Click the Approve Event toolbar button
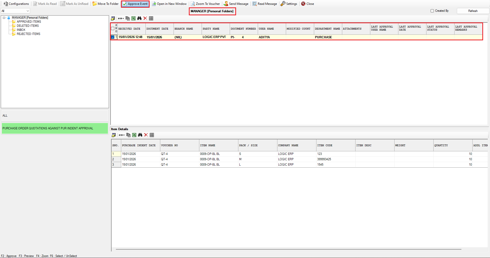The image size is (490, 258). pyautogui.click(x=135, y=4)
